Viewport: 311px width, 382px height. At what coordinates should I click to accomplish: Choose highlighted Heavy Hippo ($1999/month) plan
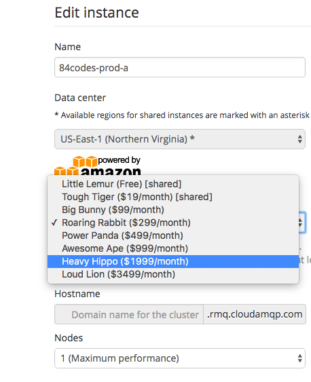point(173,261)
